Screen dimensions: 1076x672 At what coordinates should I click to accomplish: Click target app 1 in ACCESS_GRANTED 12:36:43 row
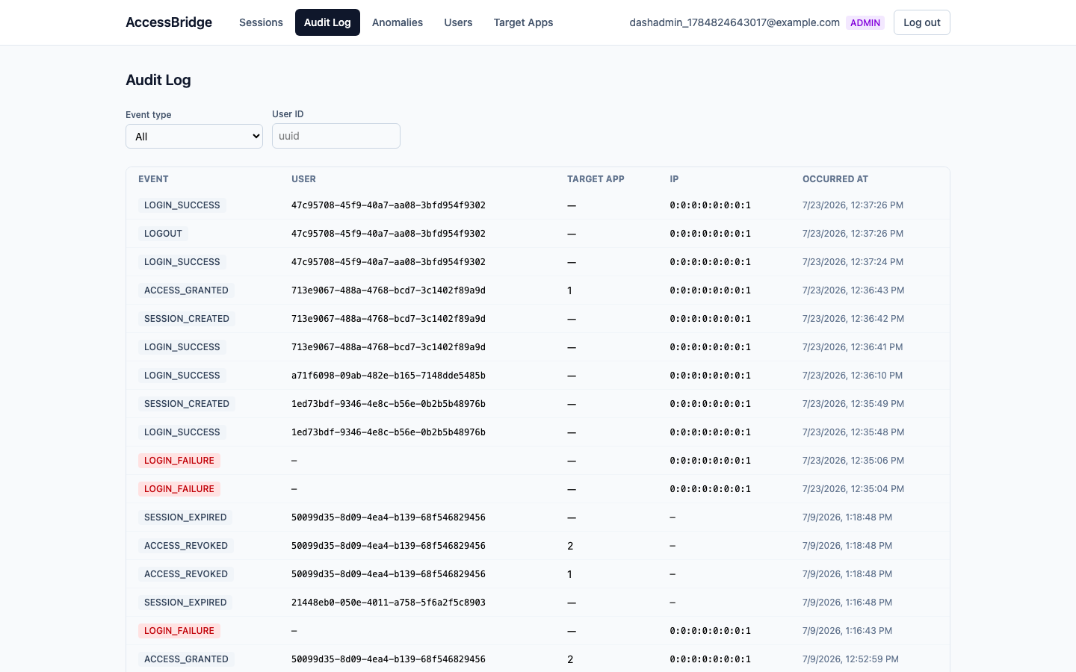tap(569, 290)
